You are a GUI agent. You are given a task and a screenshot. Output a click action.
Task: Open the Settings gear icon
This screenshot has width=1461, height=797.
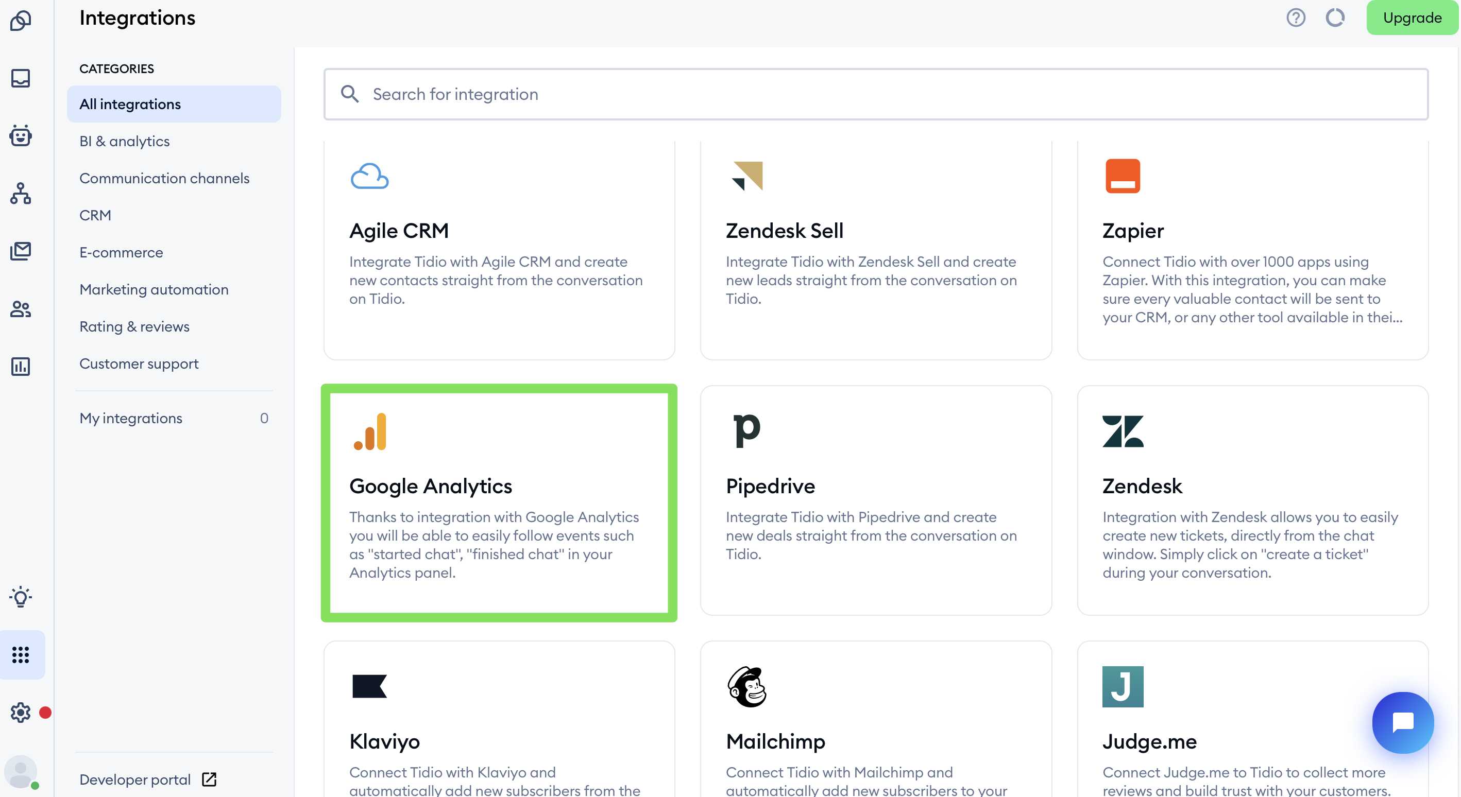(21, 713)
